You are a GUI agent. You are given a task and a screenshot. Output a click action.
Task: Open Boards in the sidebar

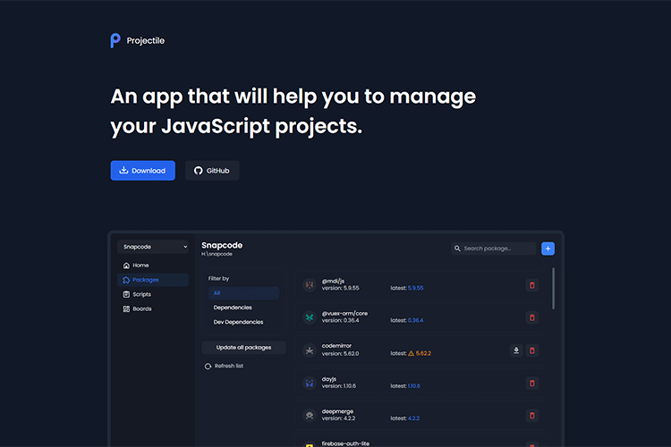pos(141,308)
